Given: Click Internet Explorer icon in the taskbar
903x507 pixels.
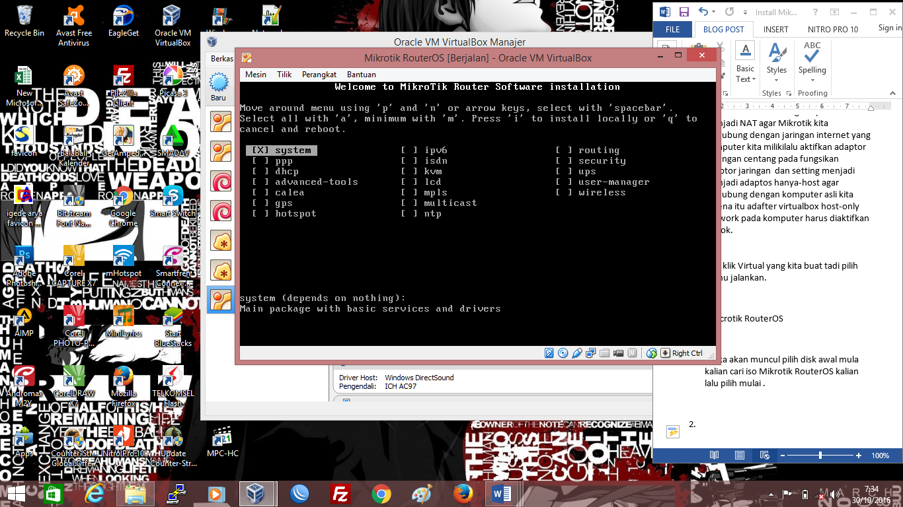Looking at the screenshot, I should [x=95, y=493].
